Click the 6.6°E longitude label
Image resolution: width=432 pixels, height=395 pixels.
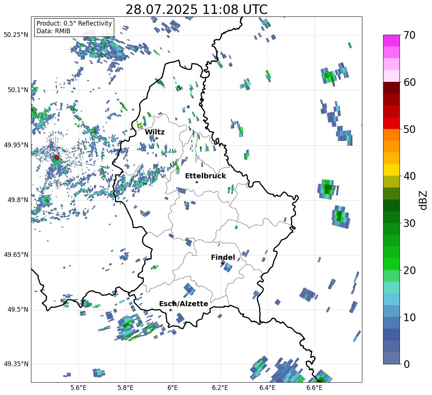pyautogui.click(x=315, y=388)
